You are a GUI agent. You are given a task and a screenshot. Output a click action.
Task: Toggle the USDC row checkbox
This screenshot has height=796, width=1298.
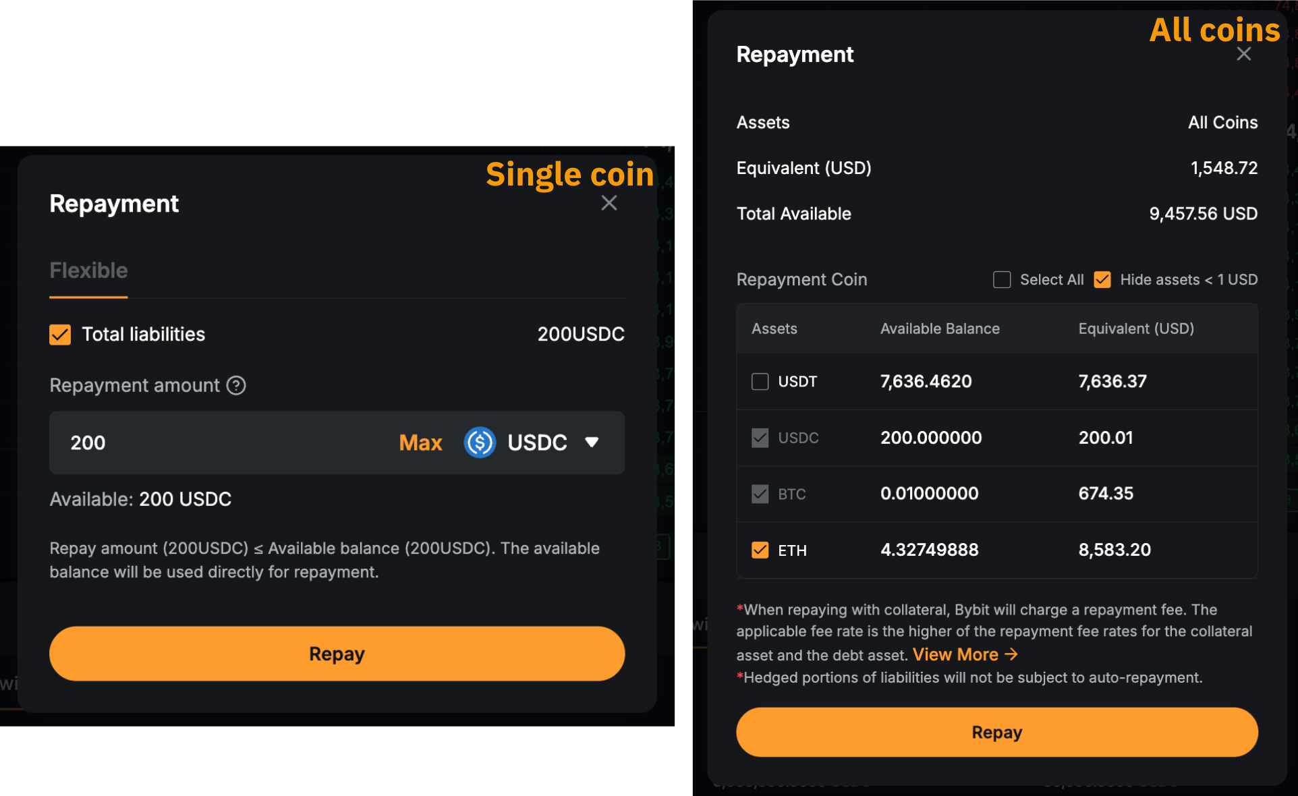(x=760, y=438)
